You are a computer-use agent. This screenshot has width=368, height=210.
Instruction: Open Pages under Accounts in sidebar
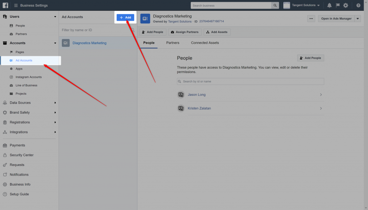click(20, 52)
